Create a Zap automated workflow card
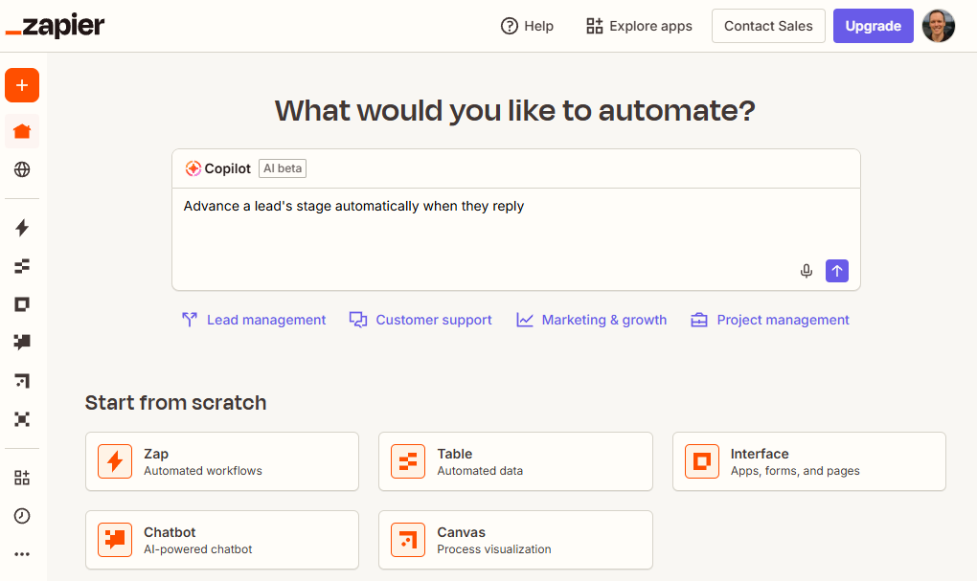The image size is (977, 581). pyautogui.click(x=222, y=461)
